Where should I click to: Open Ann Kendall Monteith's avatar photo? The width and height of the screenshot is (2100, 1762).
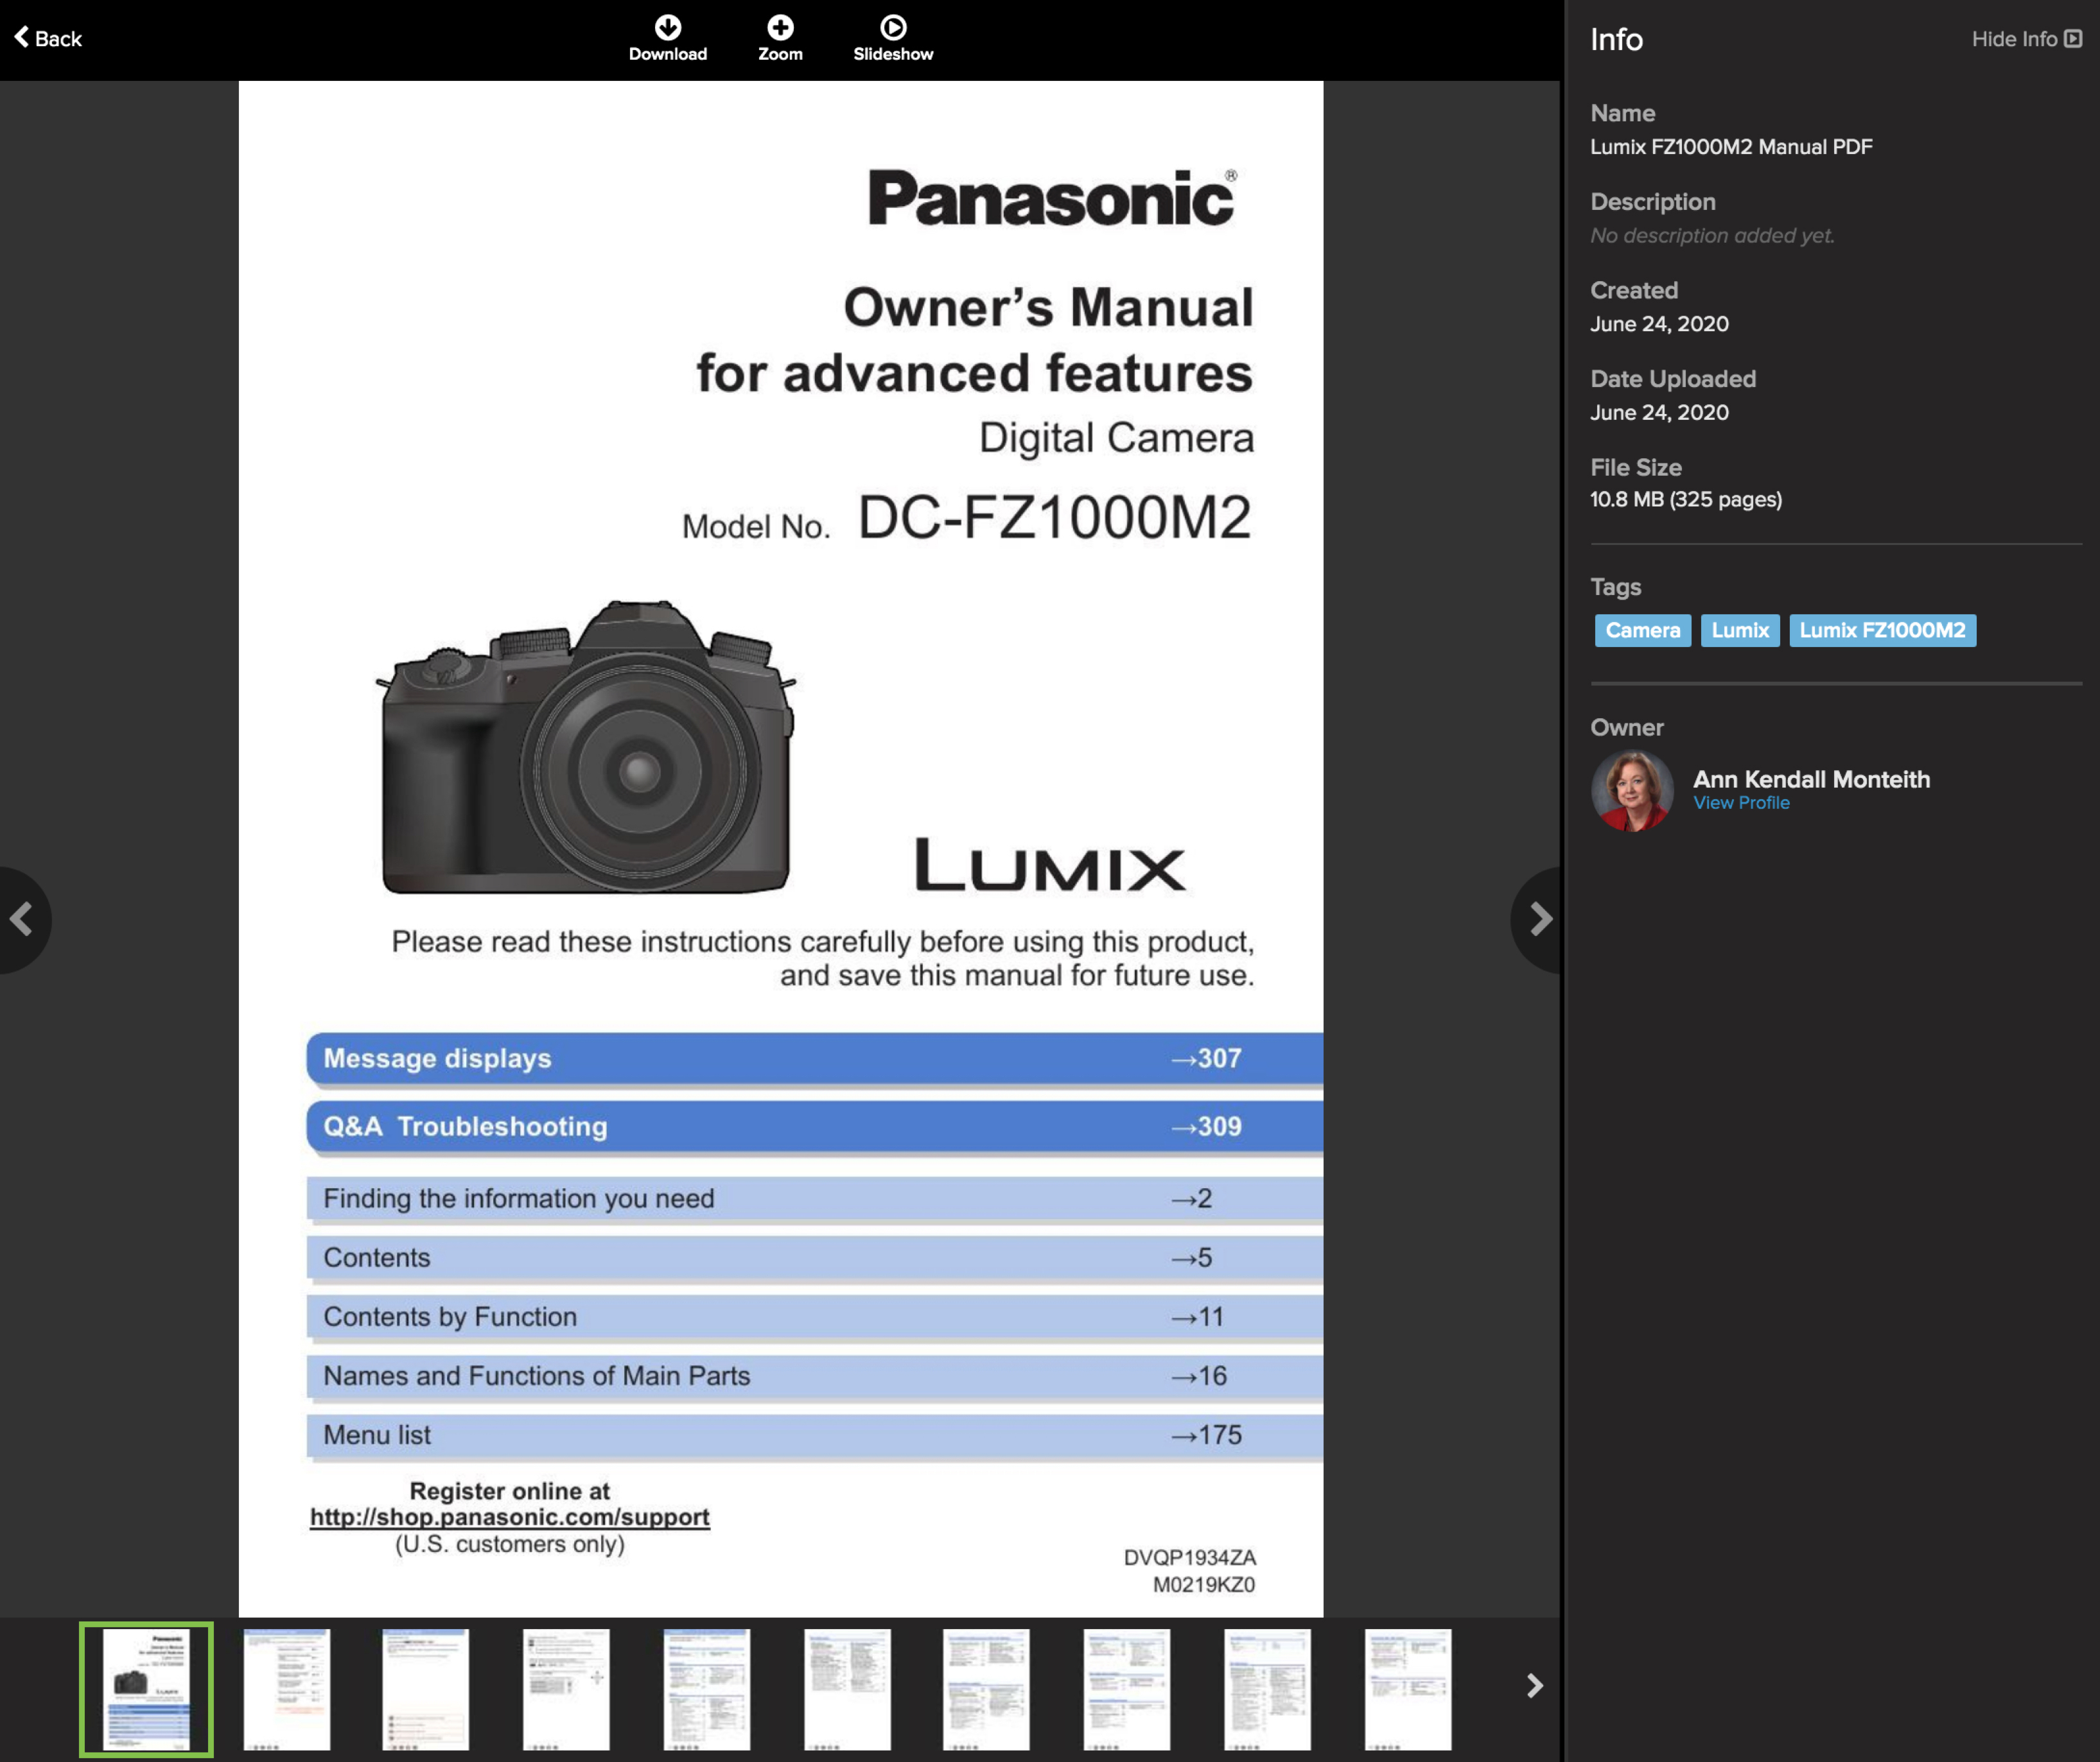click(1632, 791)
